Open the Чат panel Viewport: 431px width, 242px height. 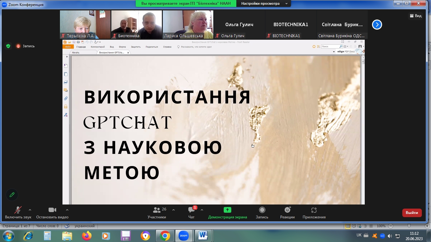pyautogui.click(x=191, y=213)
